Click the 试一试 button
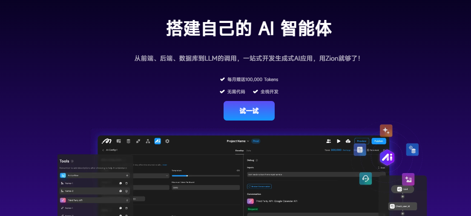This screenshot has width=471, height=216. tap(249, 111)
